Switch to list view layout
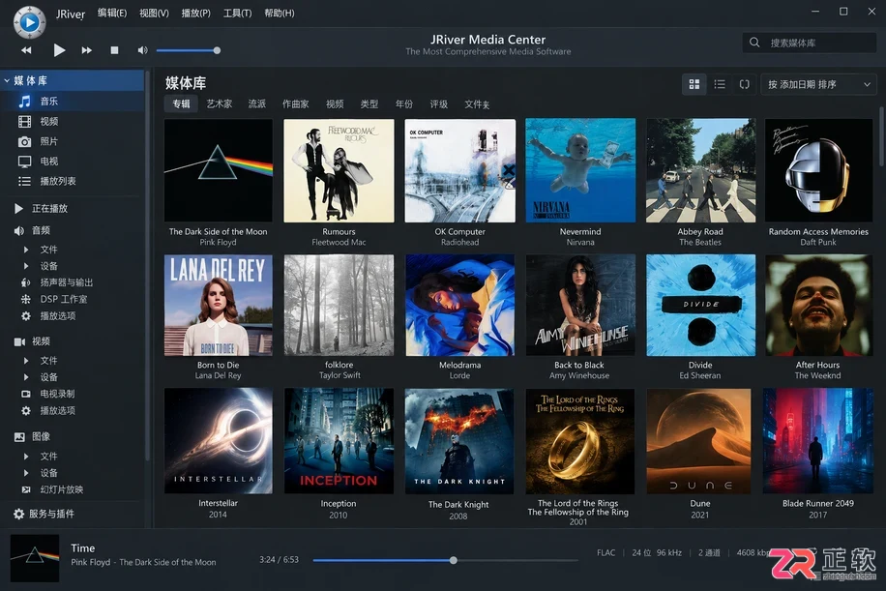886x591 pixels. tap(720, 84)
